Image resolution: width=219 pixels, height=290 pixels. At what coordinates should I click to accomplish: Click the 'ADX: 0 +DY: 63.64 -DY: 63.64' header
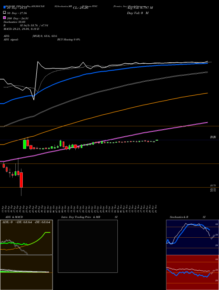pyautogui.click(x=26, y=222)
